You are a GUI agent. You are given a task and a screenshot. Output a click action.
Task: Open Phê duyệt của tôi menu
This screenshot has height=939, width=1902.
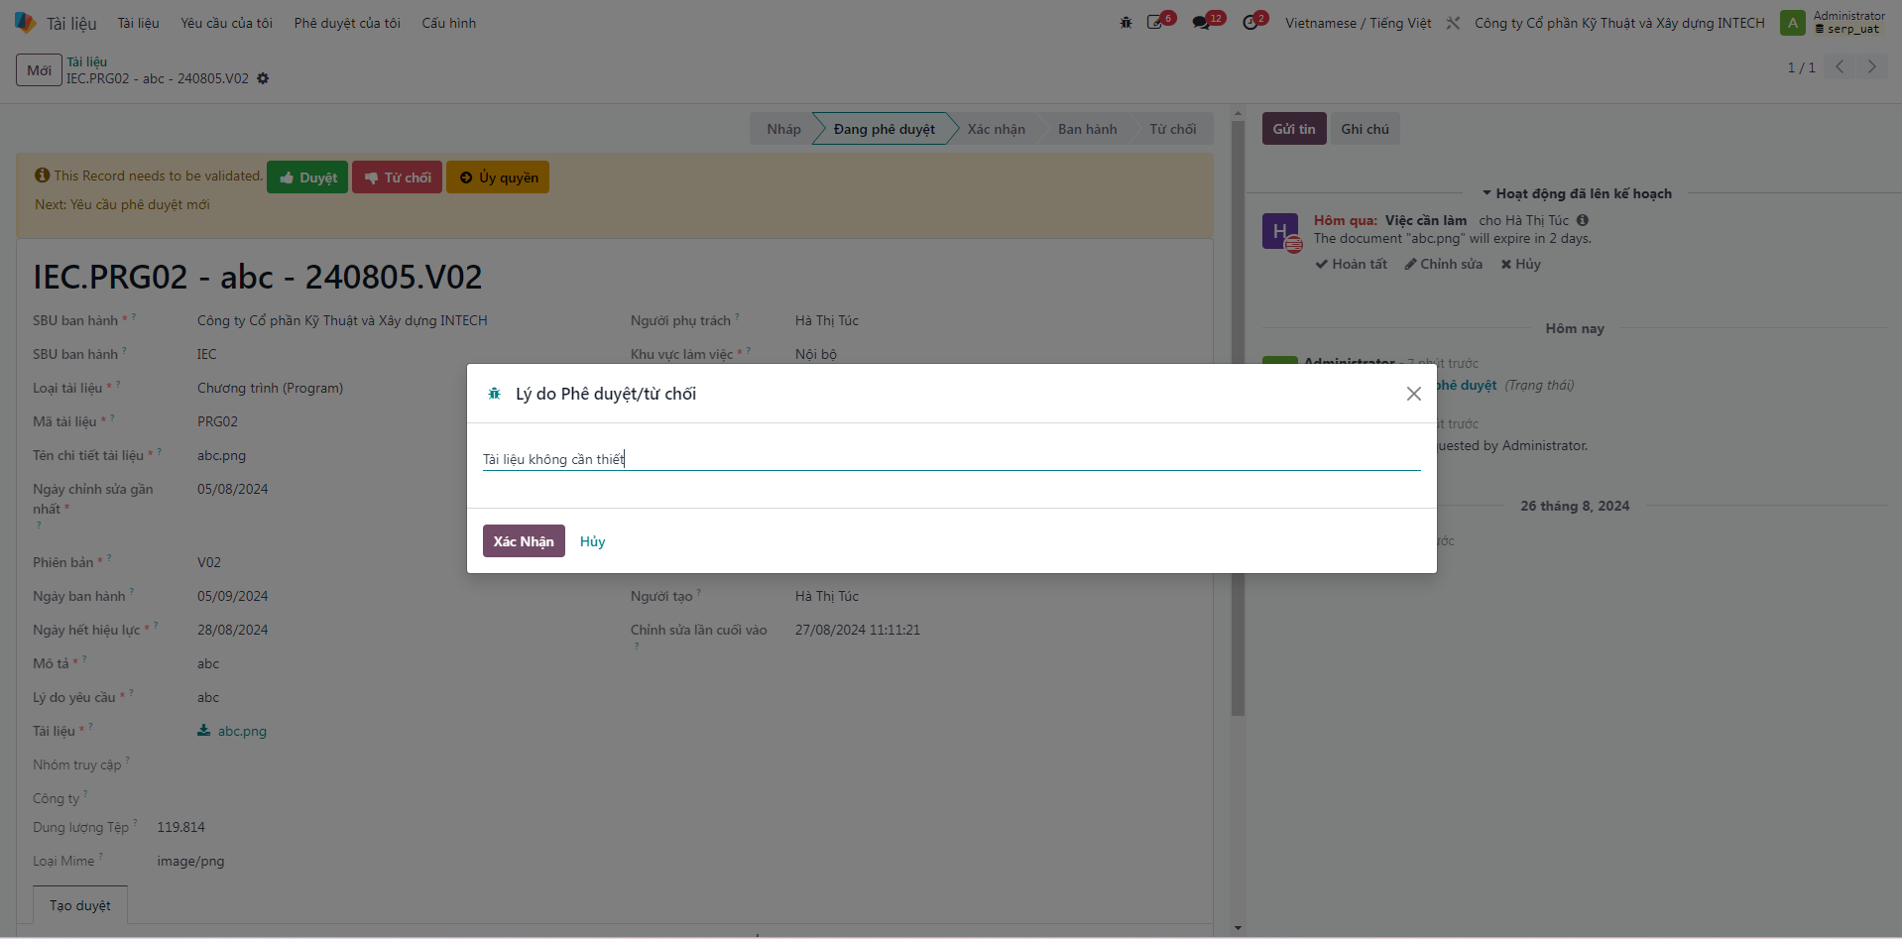(x=347, y=23)
